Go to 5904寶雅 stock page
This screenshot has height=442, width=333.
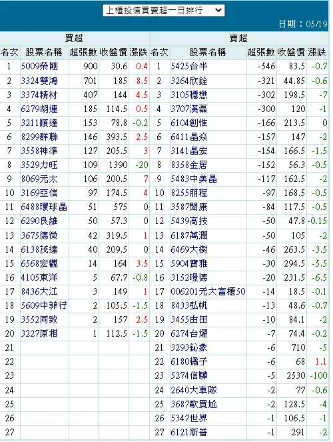(x=189, y=264)
